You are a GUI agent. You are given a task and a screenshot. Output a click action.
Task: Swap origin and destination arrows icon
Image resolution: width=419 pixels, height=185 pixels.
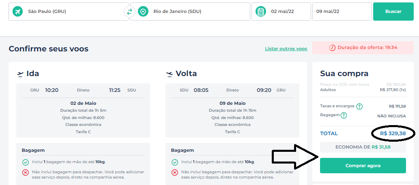click(x=130, y=11)
